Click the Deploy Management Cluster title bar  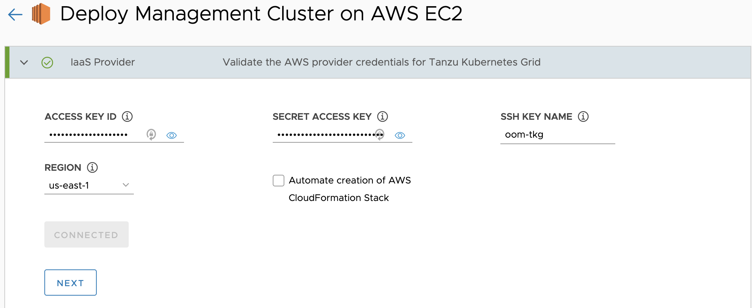pyautogui.click(x=262, y=14)
